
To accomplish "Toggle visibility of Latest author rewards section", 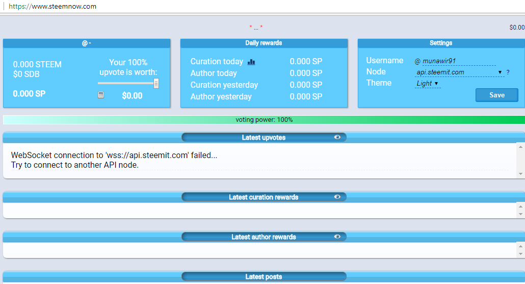I will 337,237.
